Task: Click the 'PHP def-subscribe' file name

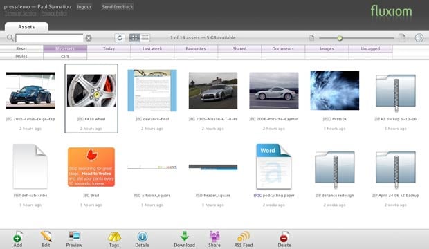Action: pos(30,195)
